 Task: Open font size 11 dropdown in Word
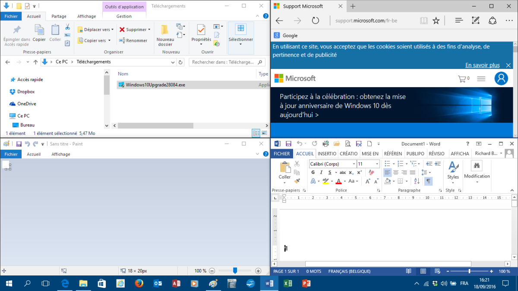[x=377, y=164]
